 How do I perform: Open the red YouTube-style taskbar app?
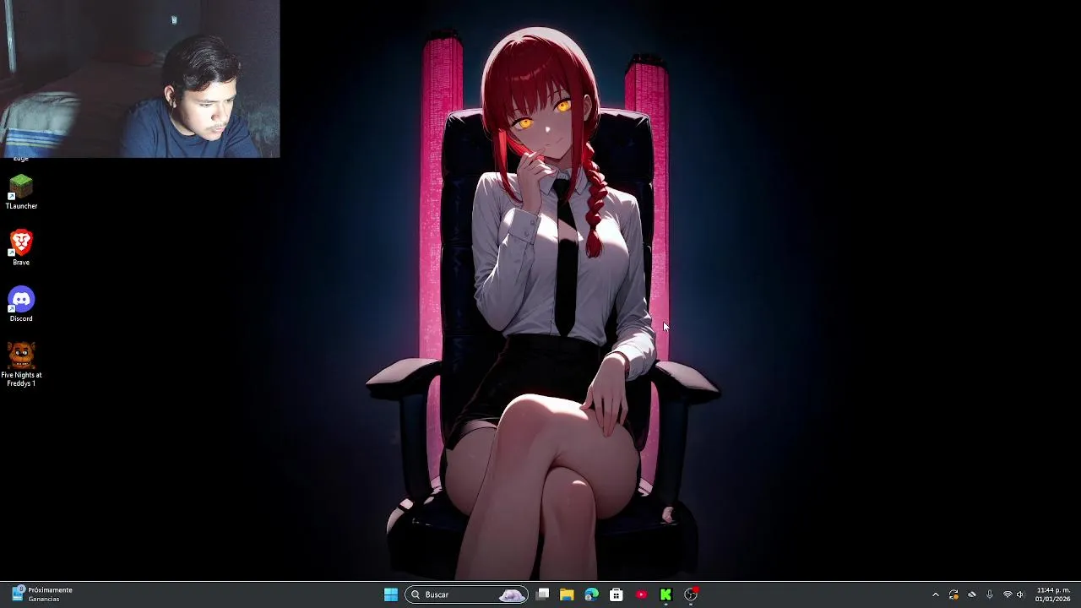click(x=641, y=594)
